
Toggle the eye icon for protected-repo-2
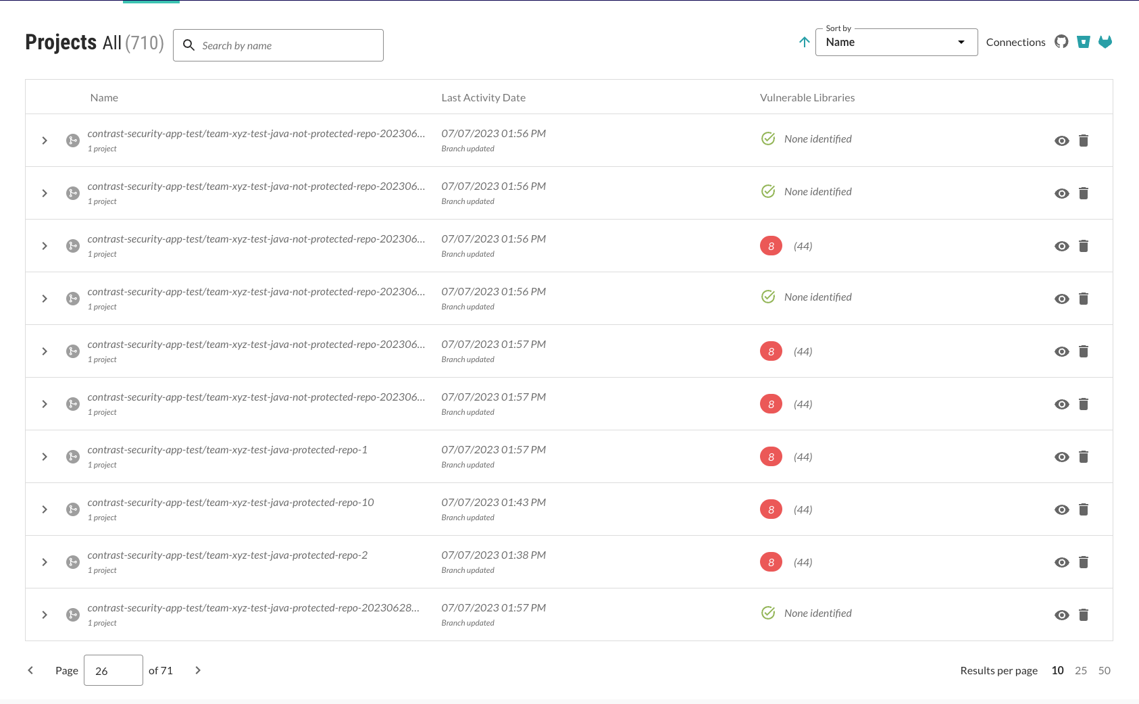pyautogui.click(x=1062, y=562)
